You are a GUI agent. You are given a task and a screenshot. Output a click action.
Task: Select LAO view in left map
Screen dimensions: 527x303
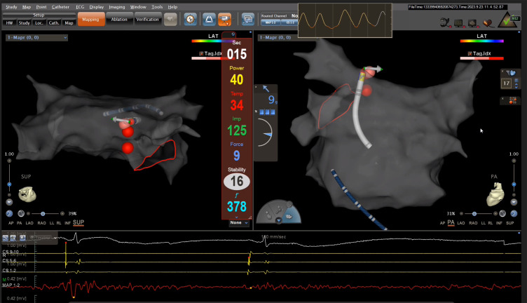point(29,222)
